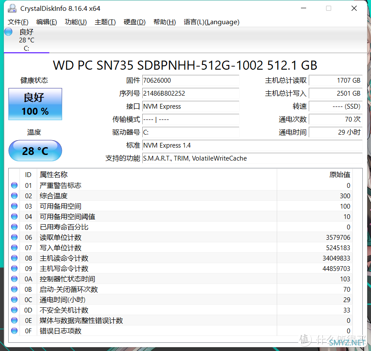Click the status orb for attribute 06

(14, 237)
